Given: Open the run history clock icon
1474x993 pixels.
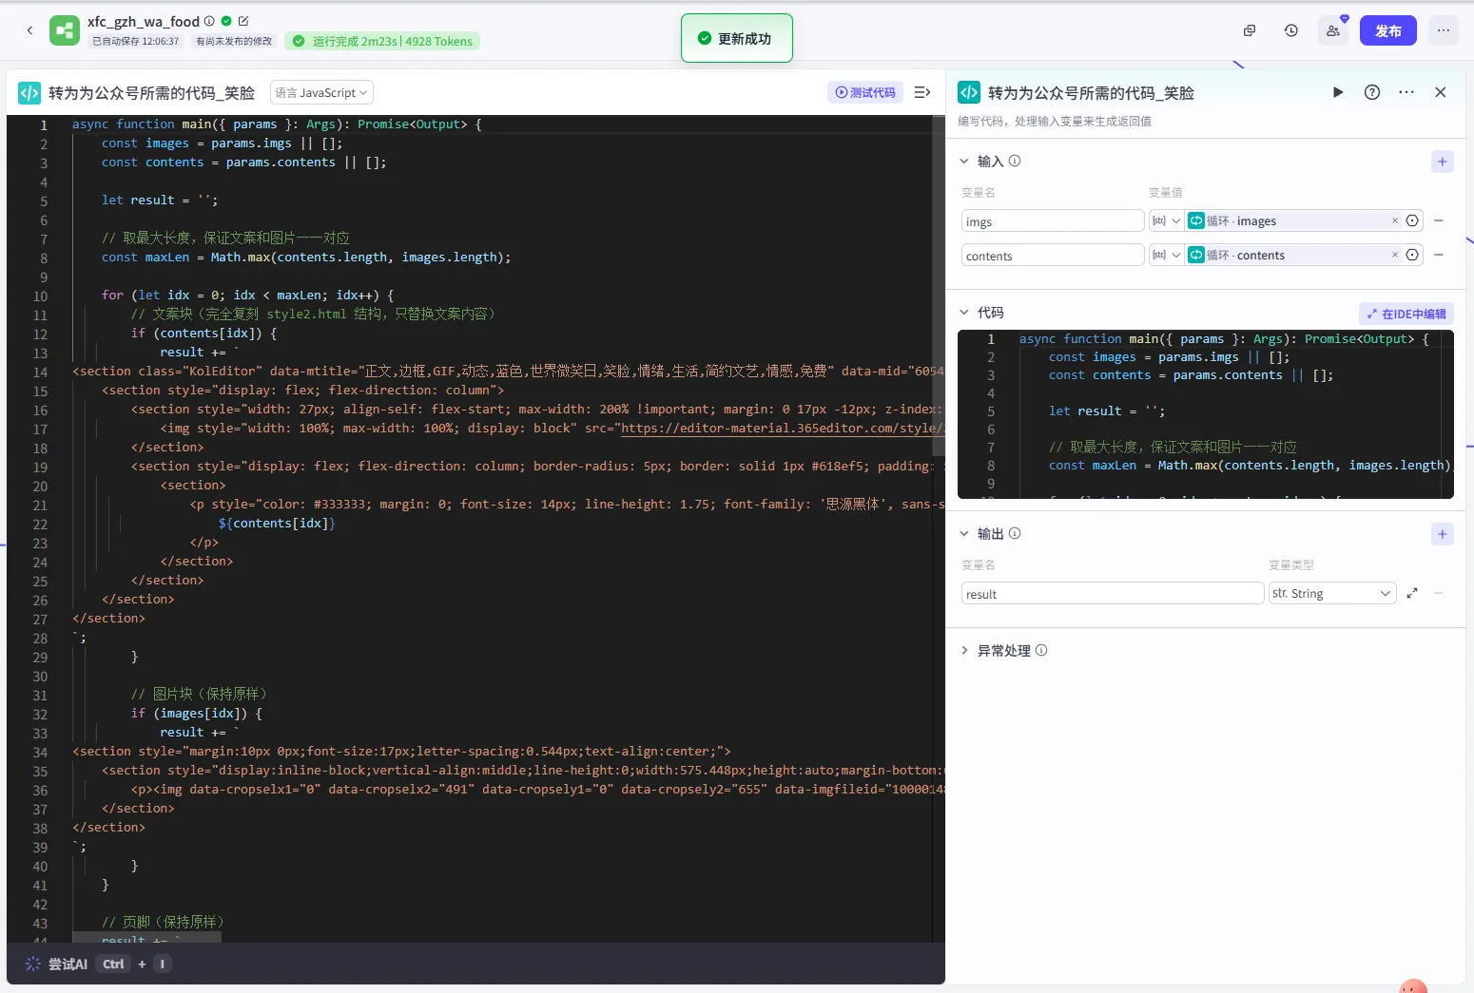Looking at the screenshot, I should tap(1290, 30).
